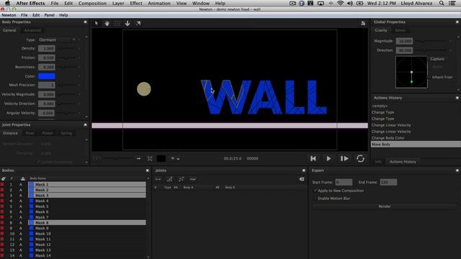This screenshot has width=461, height=259.
Task: Select the gravity down-arrow tool
Action: (x=127, y=23)
